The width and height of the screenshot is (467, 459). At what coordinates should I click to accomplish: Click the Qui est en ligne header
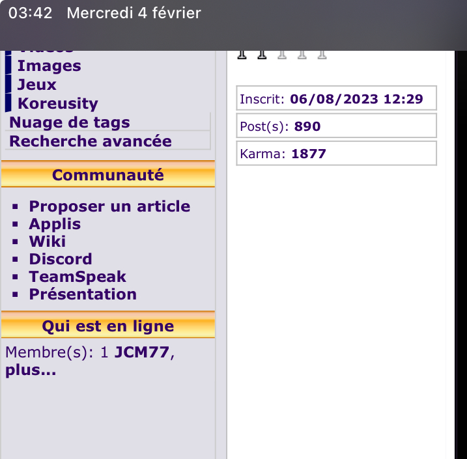pos(107,326)
